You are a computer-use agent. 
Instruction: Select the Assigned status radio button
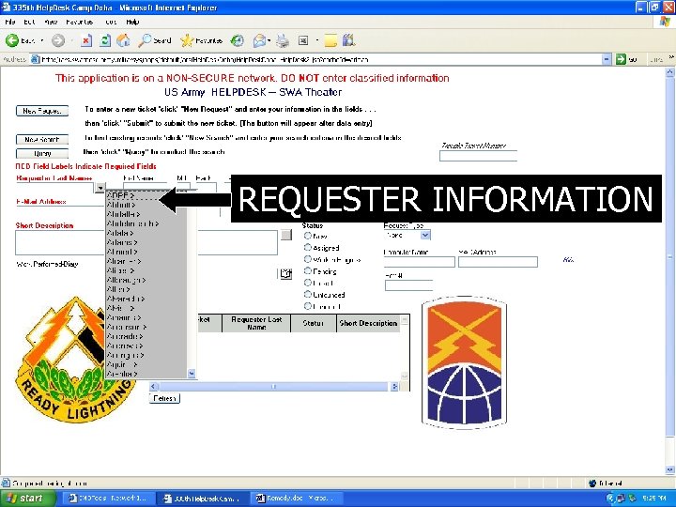coord(308,247)
